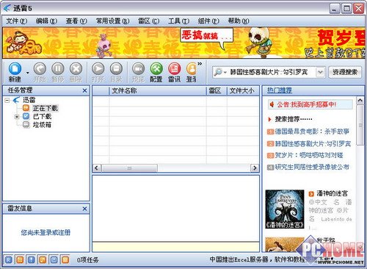Expand the 已下载 tree node
The height and width of the screenshot is (269, 367).
click(x=17, y=117)
